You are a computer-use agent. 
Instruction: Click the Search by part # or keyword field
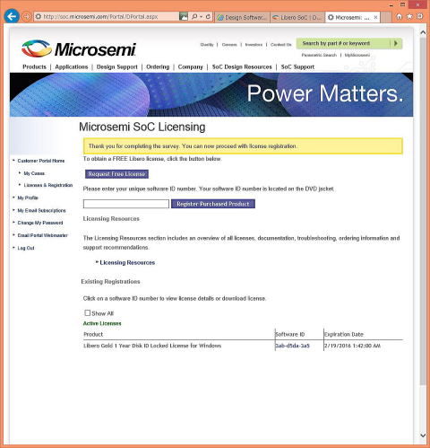343,43
